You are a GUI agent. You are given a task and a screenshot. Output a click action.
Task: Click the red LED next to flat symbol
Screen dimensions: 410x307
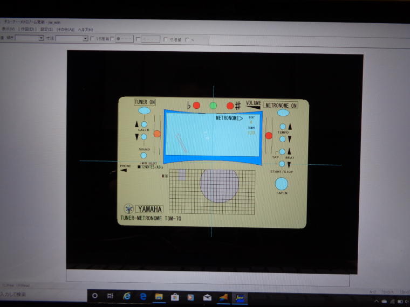click(x=196, y=105)
